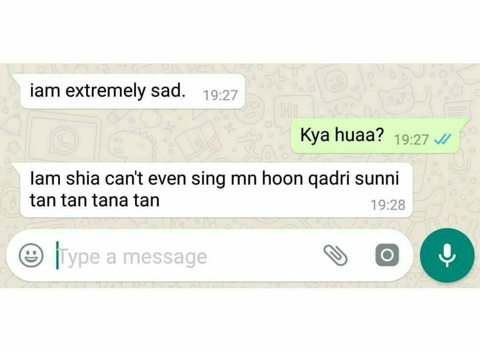The width and height of the screenshot is (480, 352).
Task: Open the emoji picker smiley icon
Action: tap(31, 255)
